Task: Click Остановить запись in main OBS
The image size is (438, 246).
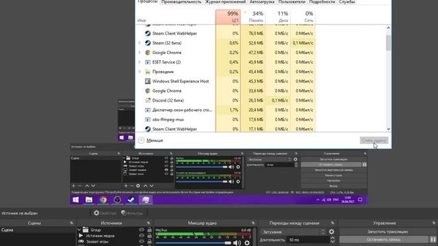Action: (x=384, y=239)
